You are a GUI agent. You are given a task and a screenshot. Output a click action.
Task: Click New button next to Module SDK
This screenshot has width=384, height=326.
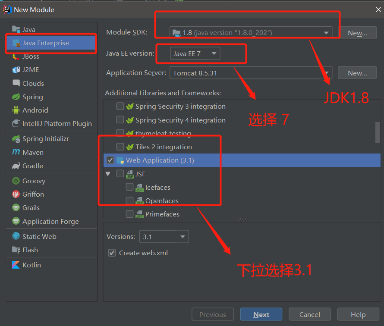(x=357, y=33)
